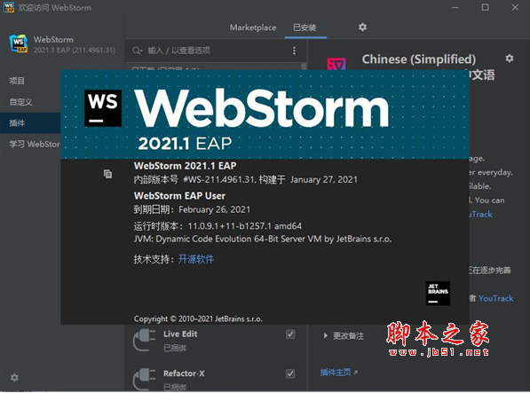Click the Copyright 2010–2021 JetBrains line
530x393 pixels.
[198, 319]
